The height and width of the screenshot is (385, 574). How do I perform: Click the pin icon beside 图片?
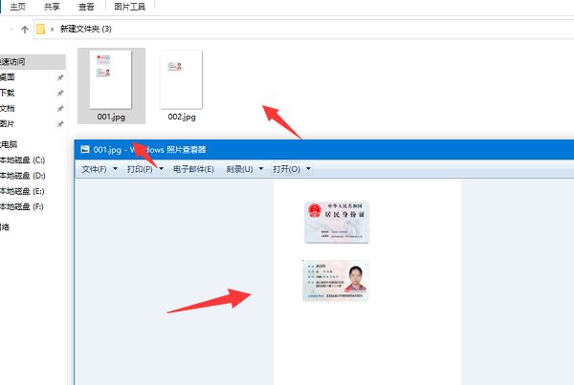coord(60,124)
